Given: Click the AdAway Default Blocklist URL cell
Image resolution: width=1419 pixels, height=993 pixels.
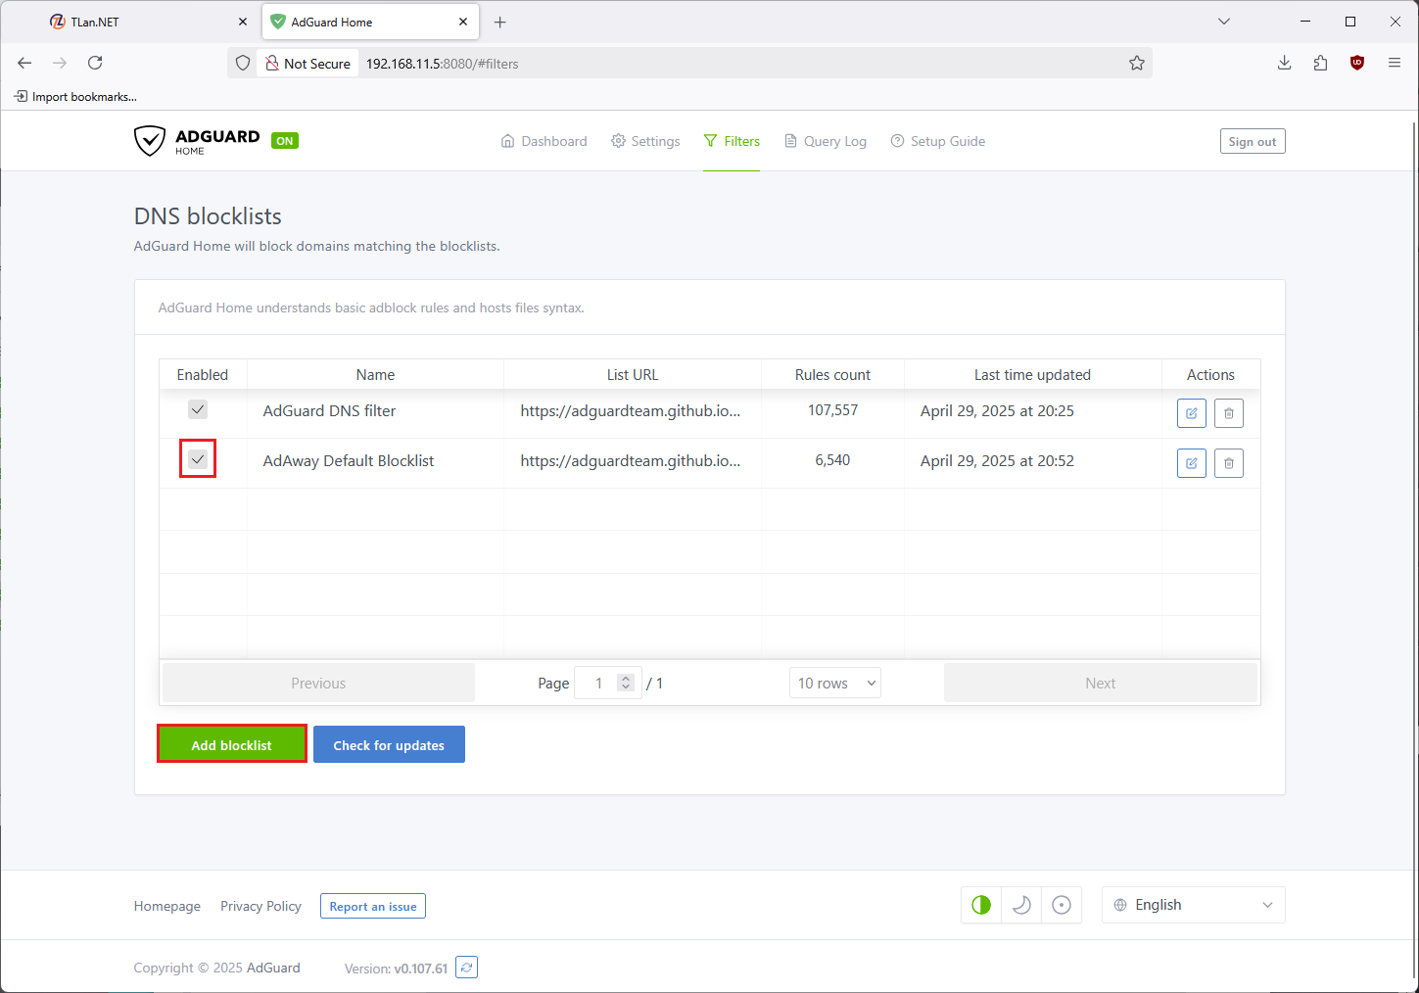Looking at the screenshot, I should pos(631,460).
